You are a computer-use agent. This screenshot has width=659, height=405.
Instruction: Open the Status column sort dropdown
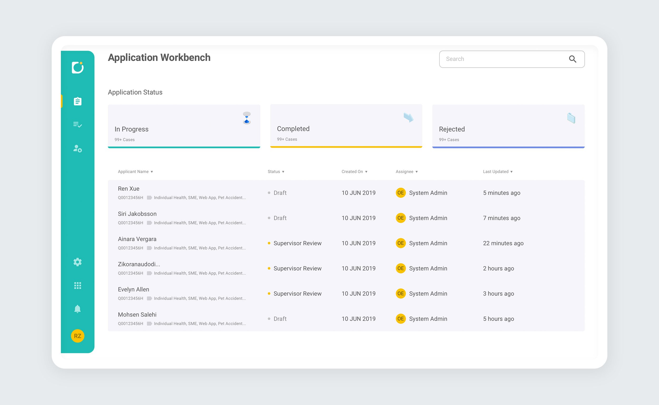[x=276, y=171]
